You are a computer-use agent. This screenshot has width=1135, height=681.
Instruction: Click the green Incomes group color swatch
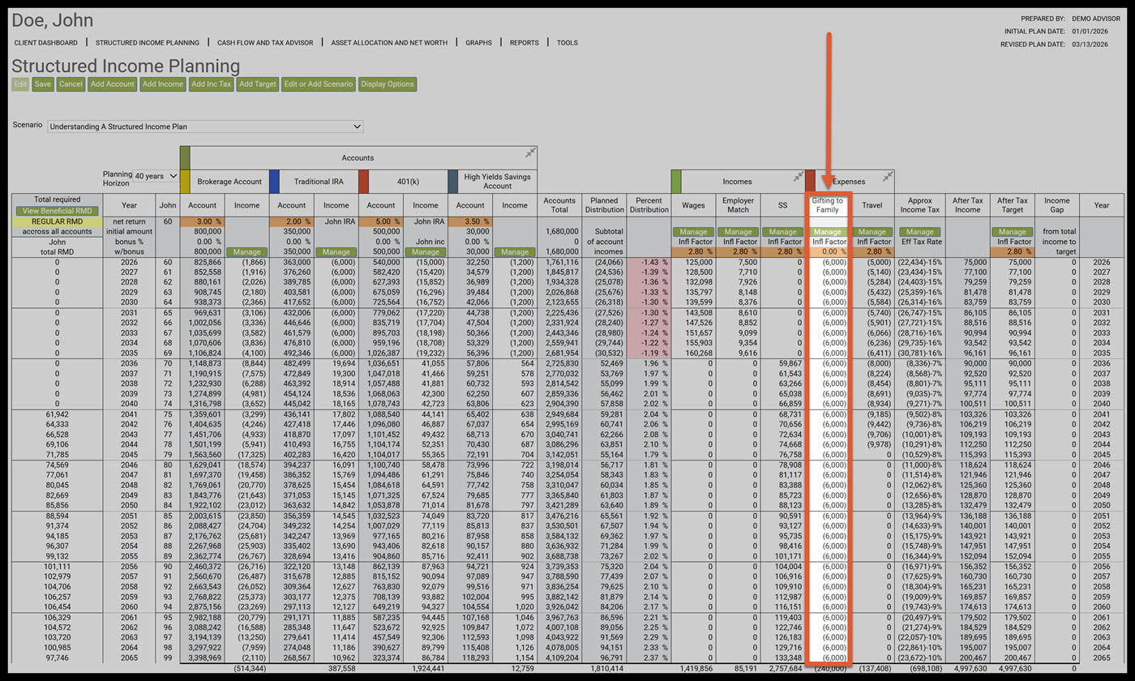pos(676,182)
